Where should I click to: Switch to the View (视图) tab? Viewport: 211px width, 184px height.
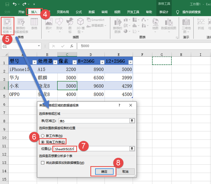coord(117,12)
